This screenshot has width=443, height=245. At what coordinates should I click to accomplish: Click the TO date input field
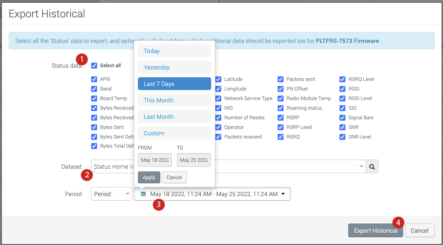pyautogui.click(x=194, y=160)
